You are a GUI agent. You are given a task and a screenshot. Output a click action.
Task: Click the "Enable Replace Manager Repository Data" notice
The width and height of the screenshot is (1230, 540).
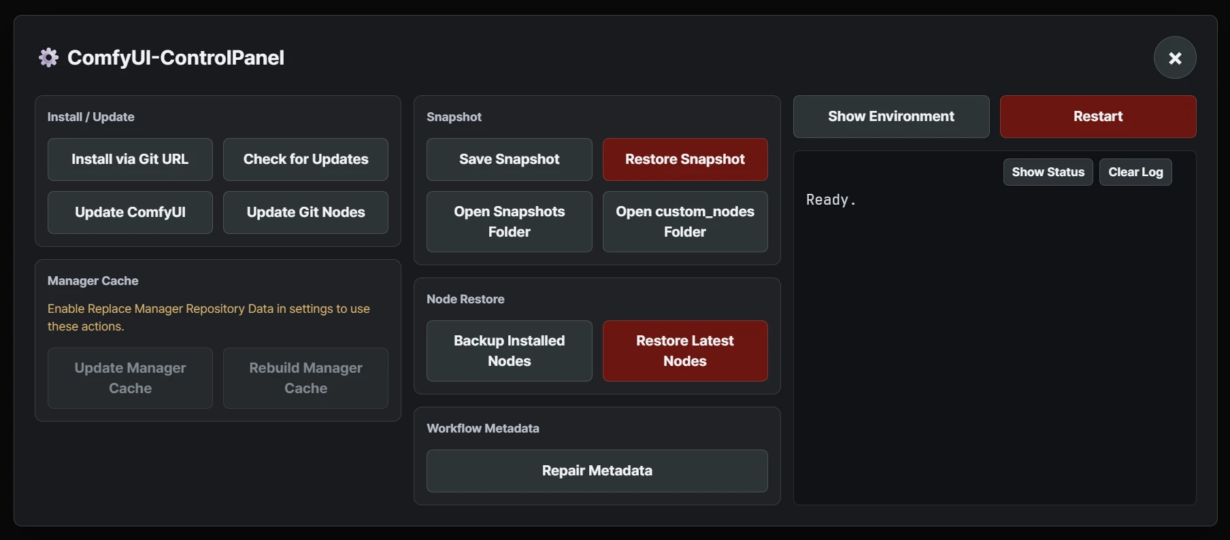pos(209,318)
